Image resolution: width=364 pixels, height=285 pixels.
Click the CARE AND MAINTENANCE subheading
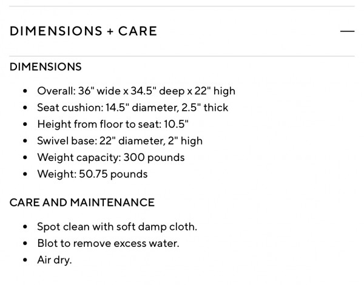(82, 202)
